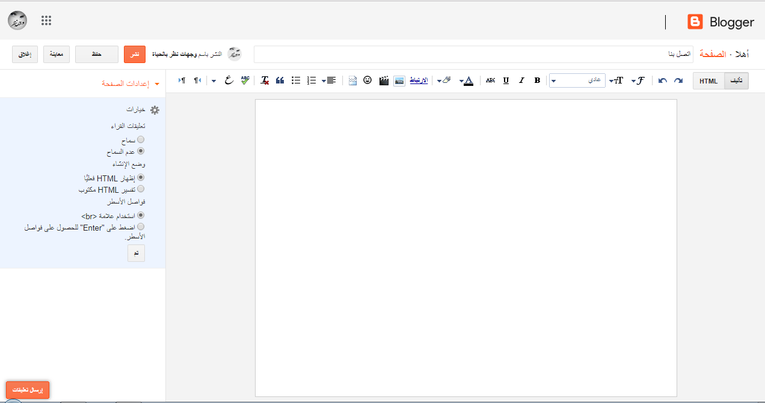765x403 pixels.
Task: Click the الارتباط link insert button
Action: click(419, 80)
